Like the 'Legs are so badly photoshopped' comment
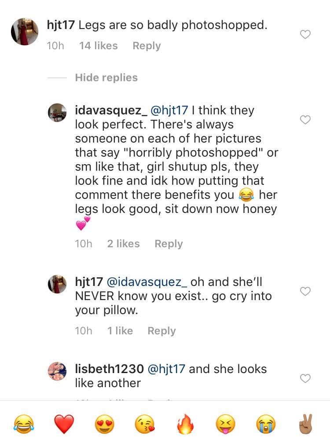 pos(305,35)
